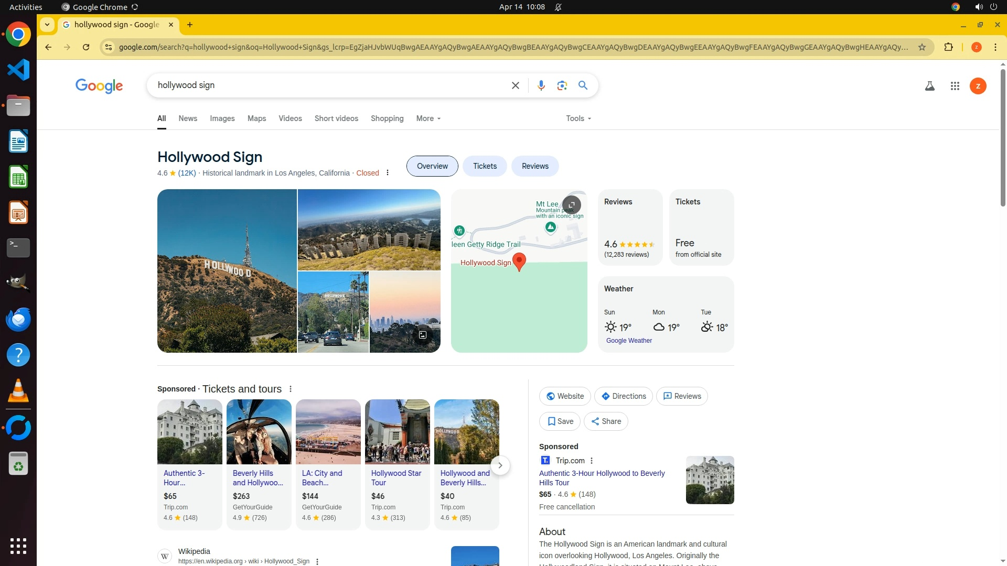Open the Tools dropdown

578,118
